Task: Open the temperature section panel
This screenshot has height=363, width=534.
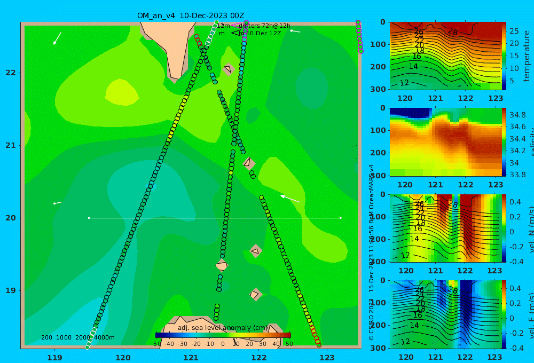Action: pyautogui.click(x=445, y=56)
